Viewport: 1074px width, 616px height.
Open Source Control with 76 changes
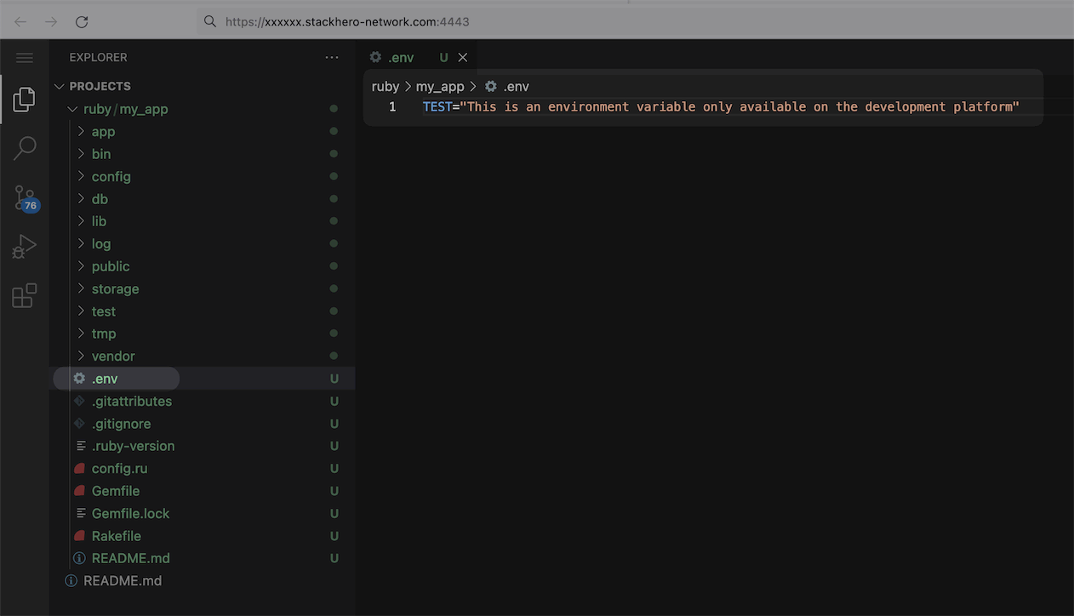(24, 198)
